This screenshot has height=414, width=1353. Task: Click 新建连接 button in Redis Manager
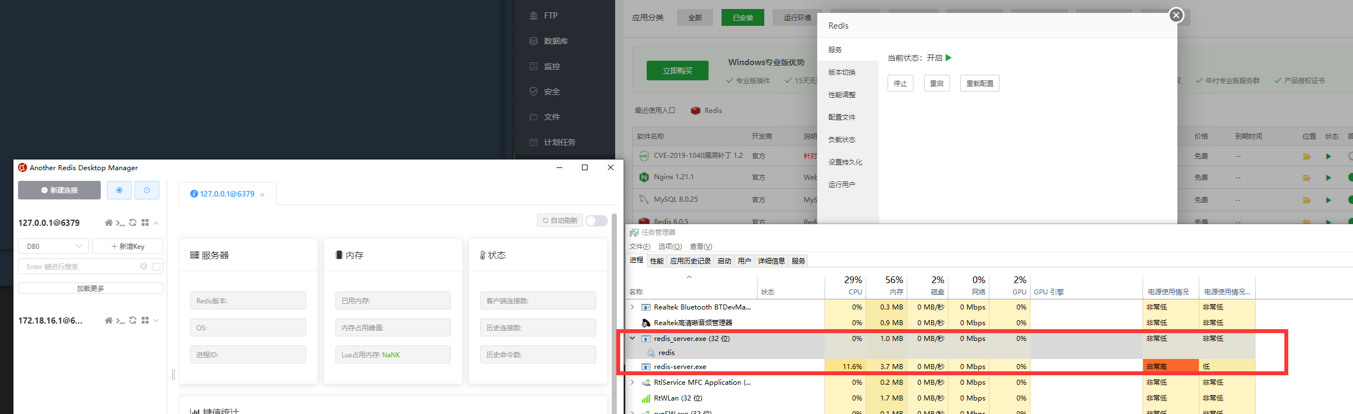click(59, 190)
